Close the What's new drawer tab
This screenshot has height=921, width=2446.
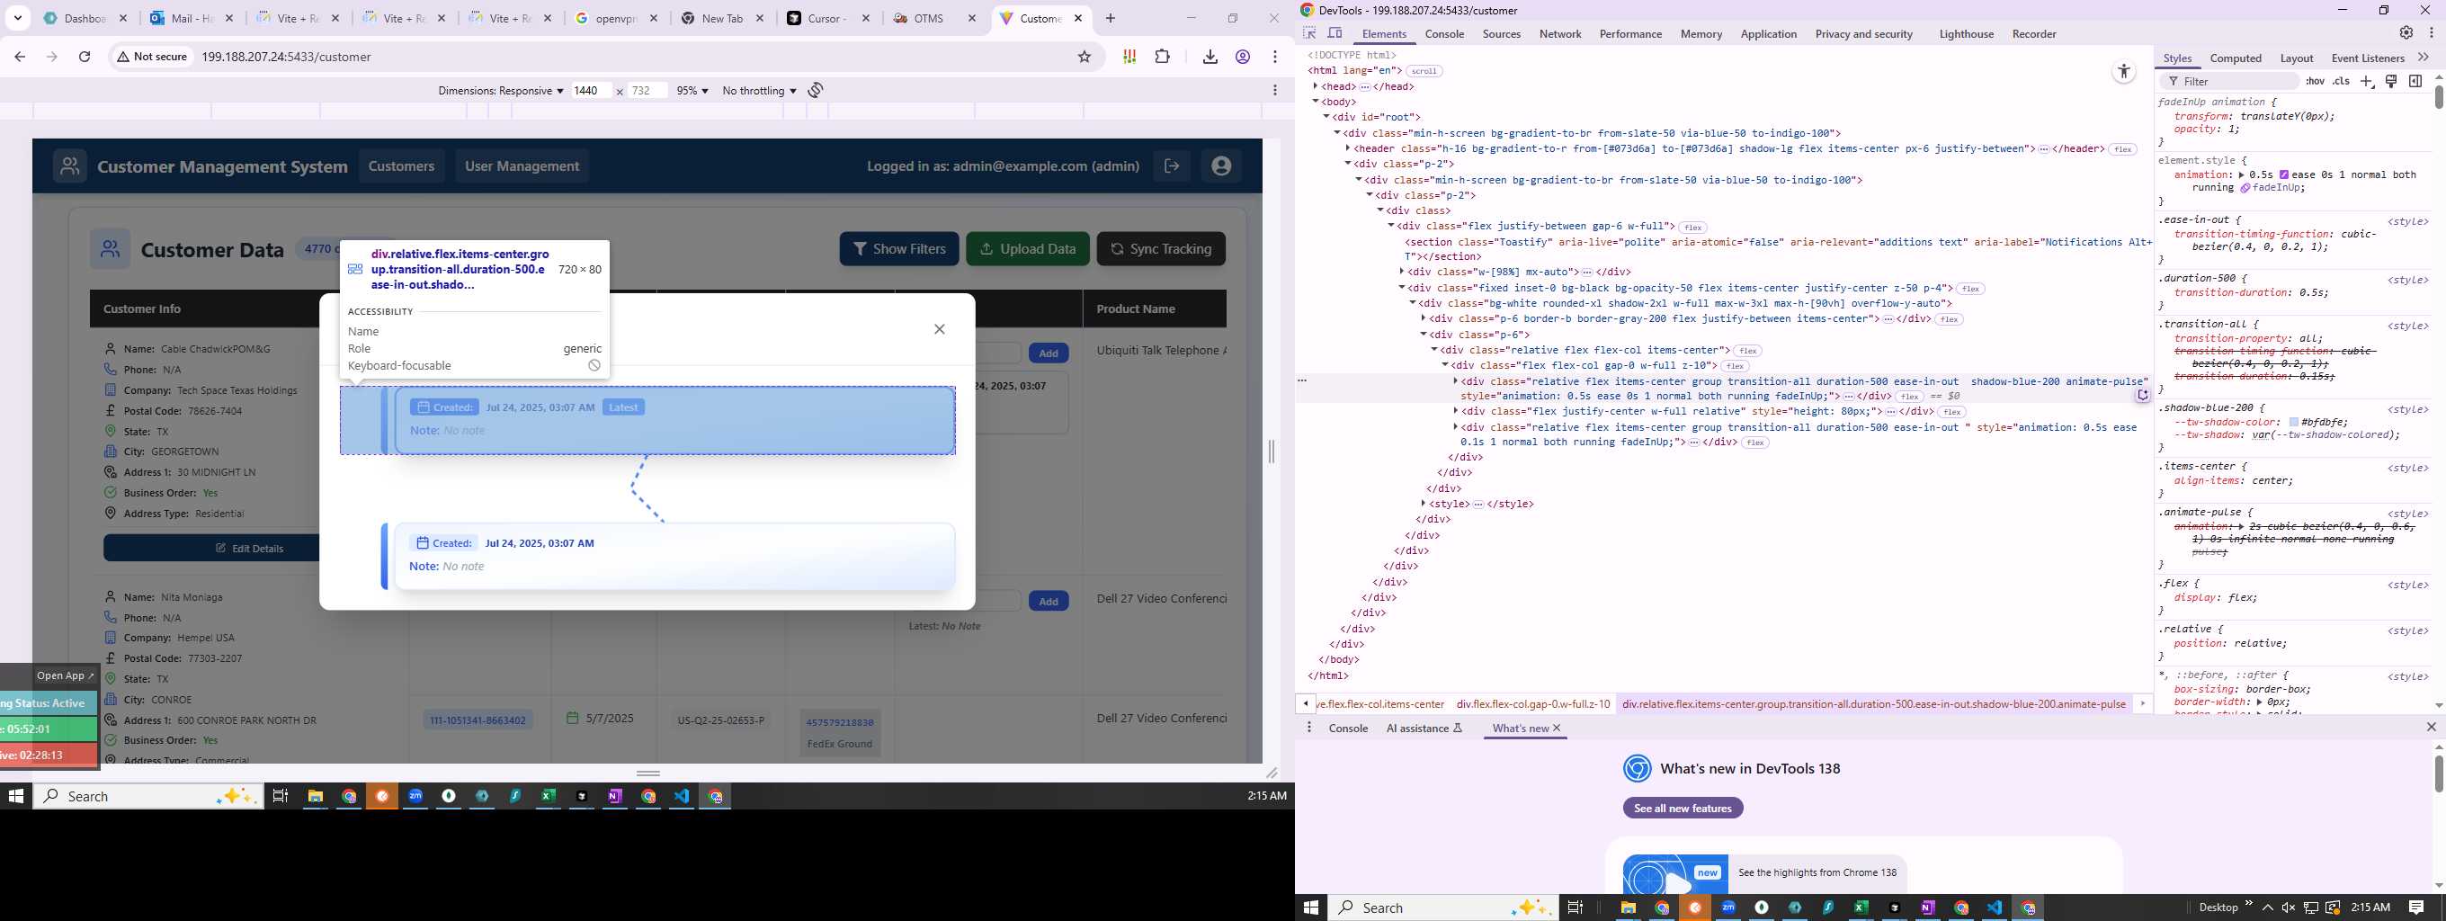pos(1557,729)
